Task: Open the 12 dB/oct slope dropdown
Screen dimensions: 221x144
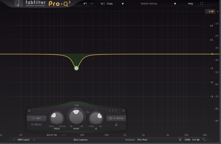Action: (36, 124)
